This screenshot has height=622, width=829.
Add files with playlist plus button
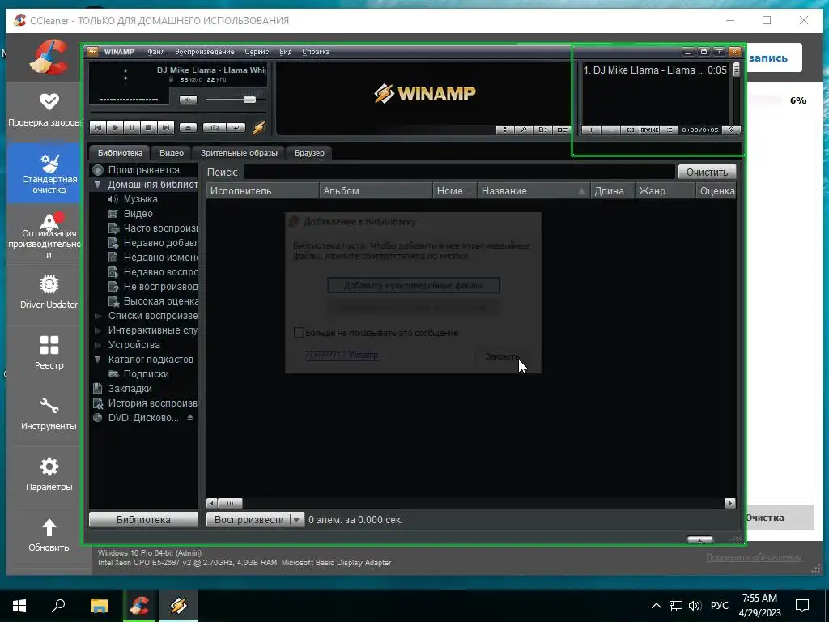pos(591,130)
